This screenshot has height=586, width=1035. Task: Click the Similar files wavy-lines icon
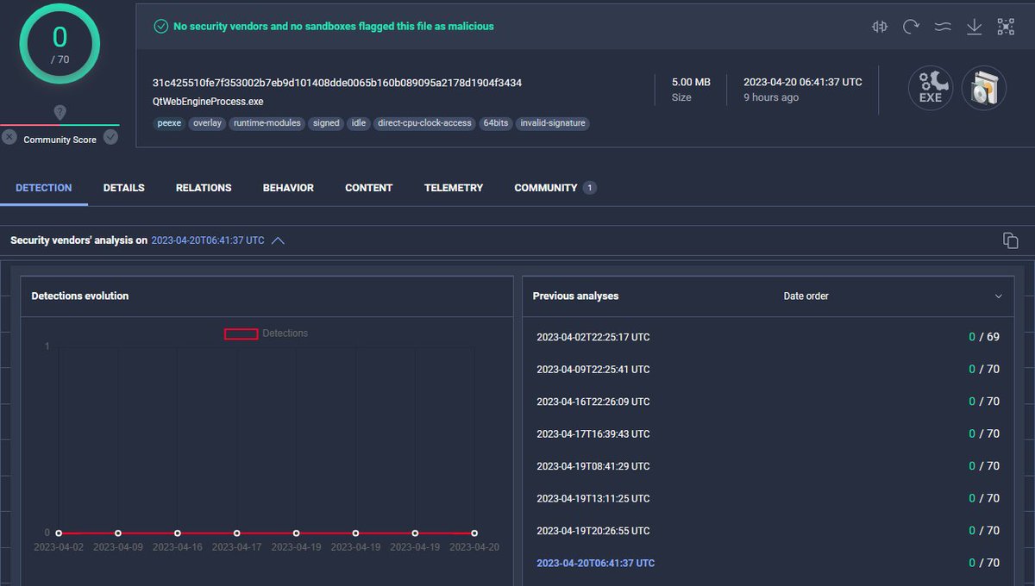point(943,27)
